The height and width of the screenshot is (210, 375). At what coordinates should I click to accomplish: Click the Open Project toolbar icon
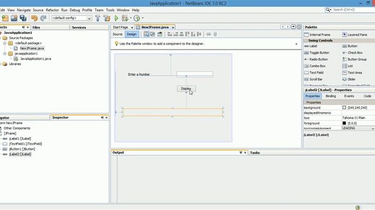coord(14,18)
